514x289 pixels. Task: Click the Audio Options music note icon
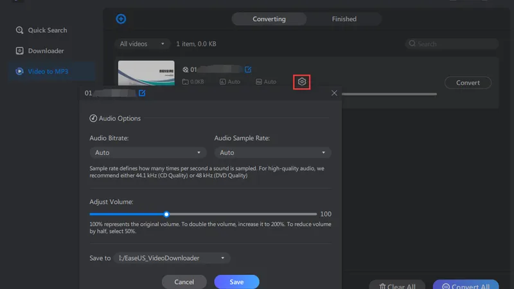pos(93,118)
